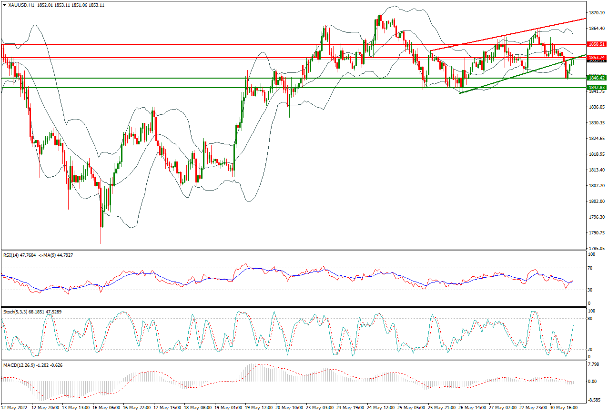
Task: Click the 1790.75 price axis label
Action: [x=597, y=233]
